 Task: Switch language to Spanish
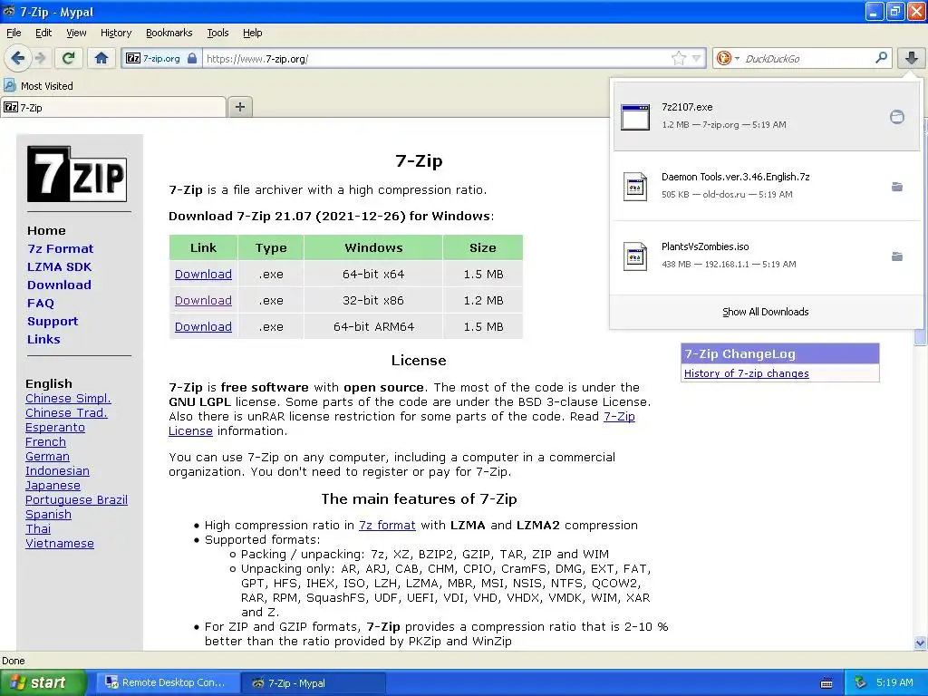(49, 515)
